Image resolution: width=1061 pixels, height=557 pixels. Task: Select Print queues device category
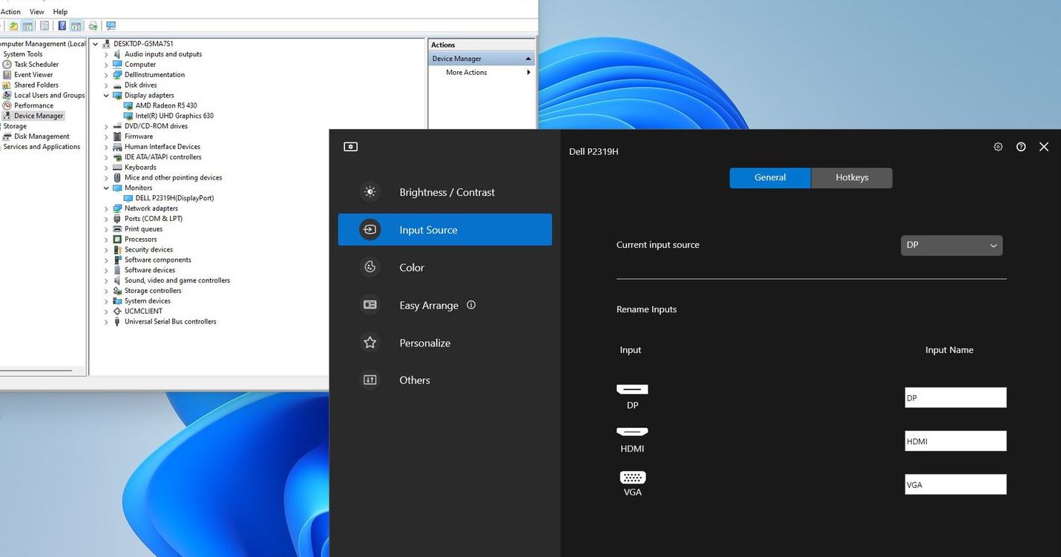coord(143,229)
